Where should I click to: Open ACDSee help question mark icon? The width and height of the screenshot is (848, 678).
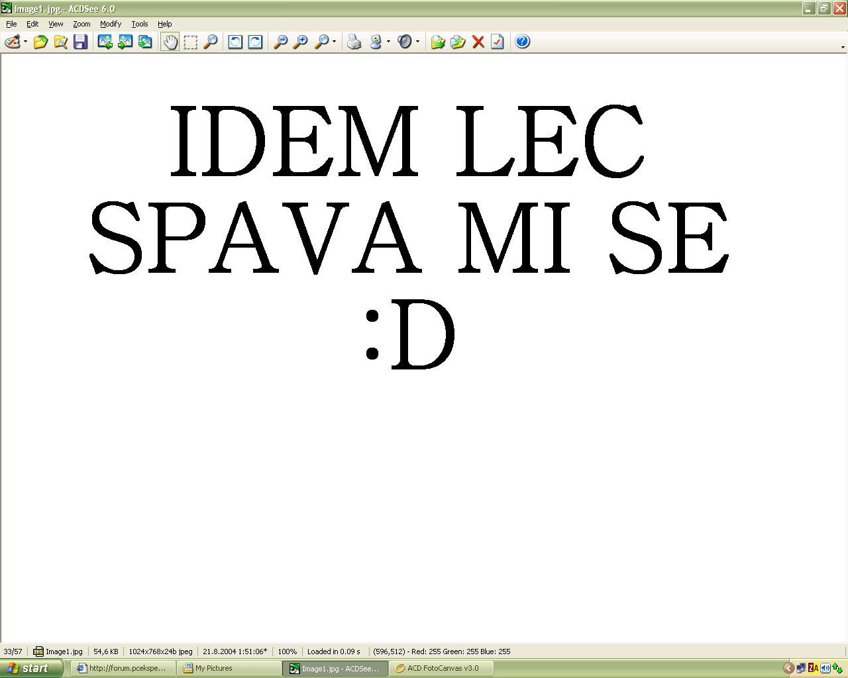522,42
